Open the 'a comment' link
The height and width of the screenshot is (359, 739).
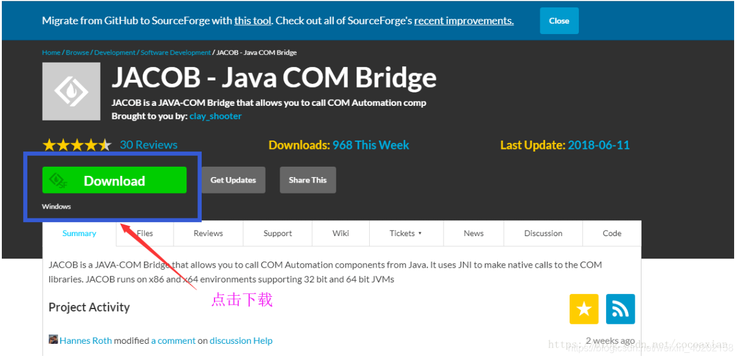[174, 341]
